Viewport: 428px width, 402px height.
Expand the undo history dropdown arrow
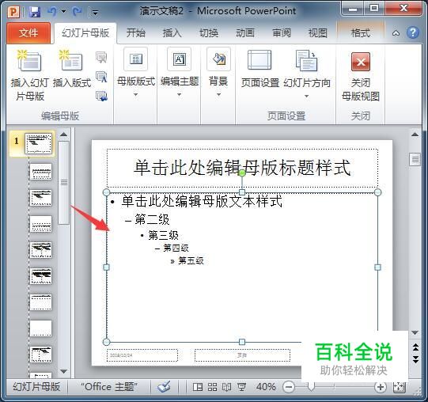point(63,11)
